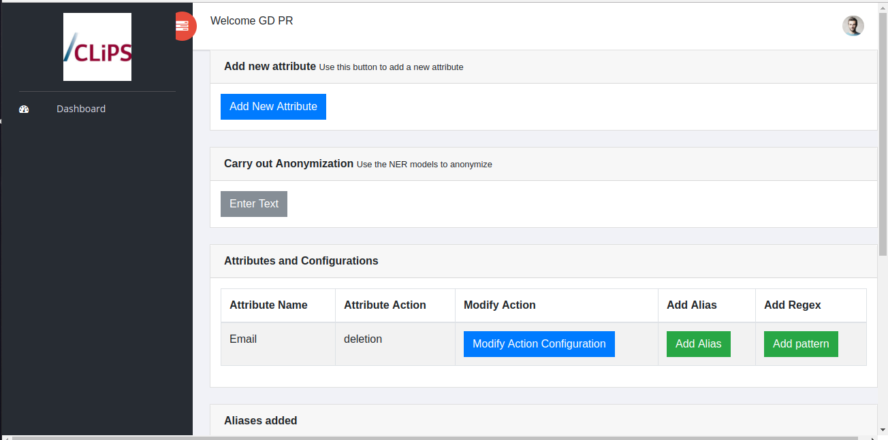Click the horizontal scrollbar at bottom
Image resolution: width=888 pixels, height=440 pixels.
coord(436,437)
